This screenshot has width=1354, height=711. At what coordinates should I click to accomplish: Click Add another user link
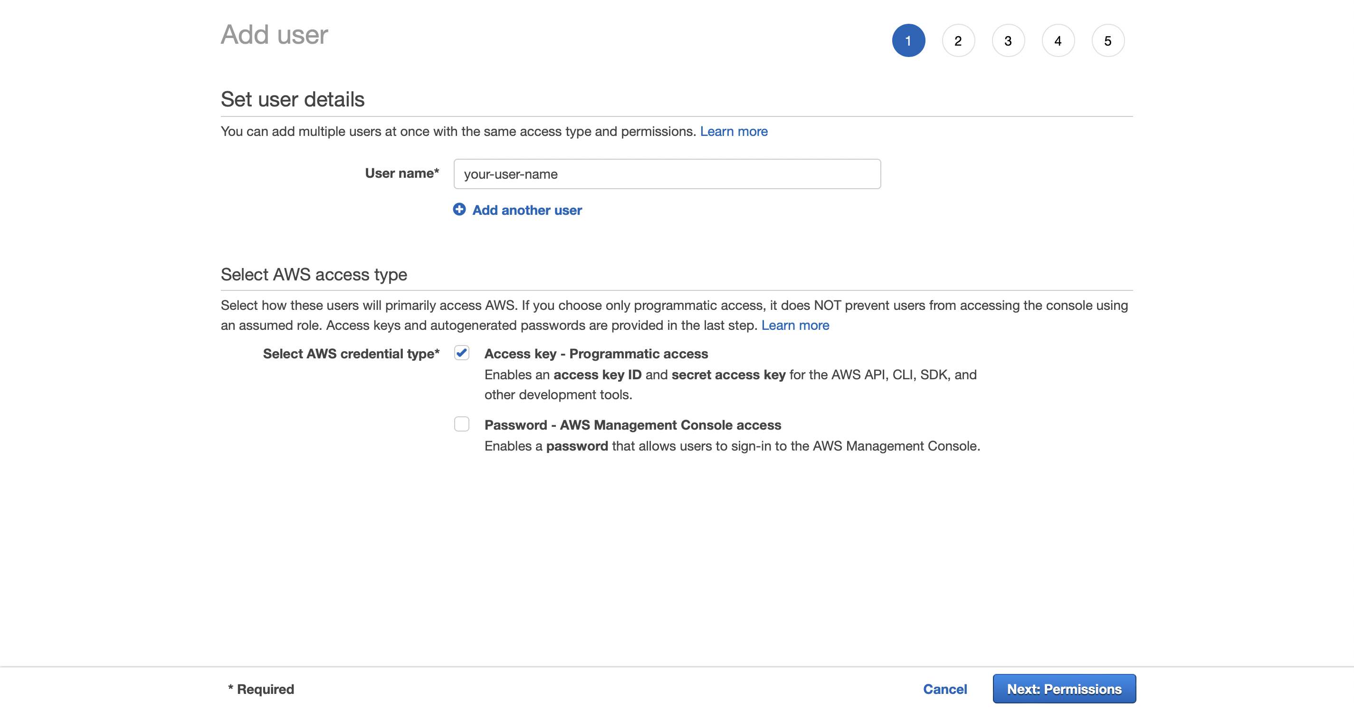point(527,211)
